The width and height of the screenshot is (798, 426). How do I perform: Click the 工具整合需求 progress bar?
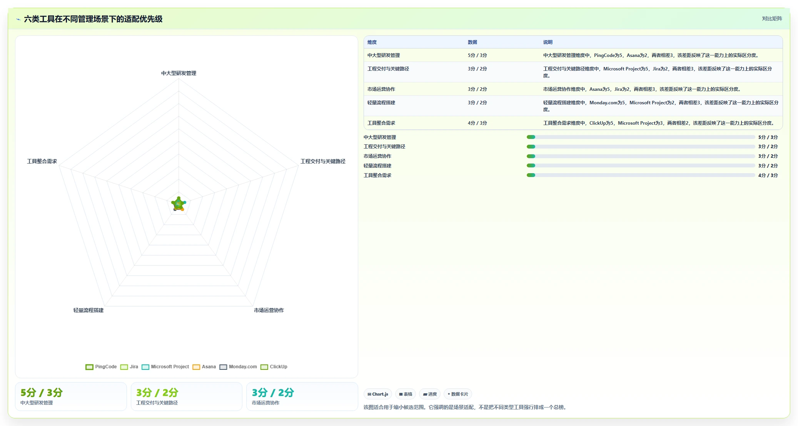tap(641, 175)
